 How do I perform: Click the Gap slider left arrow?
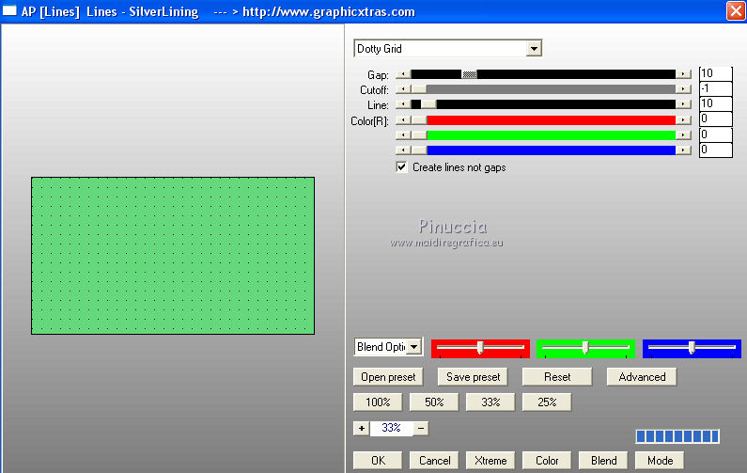coord(403,74)
